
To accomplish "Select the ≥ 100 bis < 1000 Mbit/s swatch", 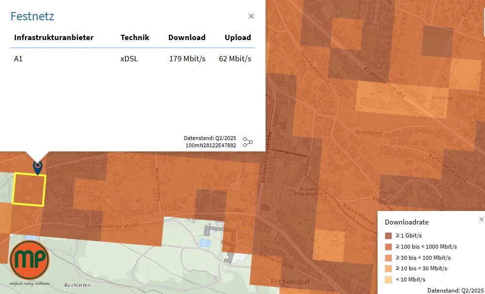I will pyautogui.click(x=388, y=247).
